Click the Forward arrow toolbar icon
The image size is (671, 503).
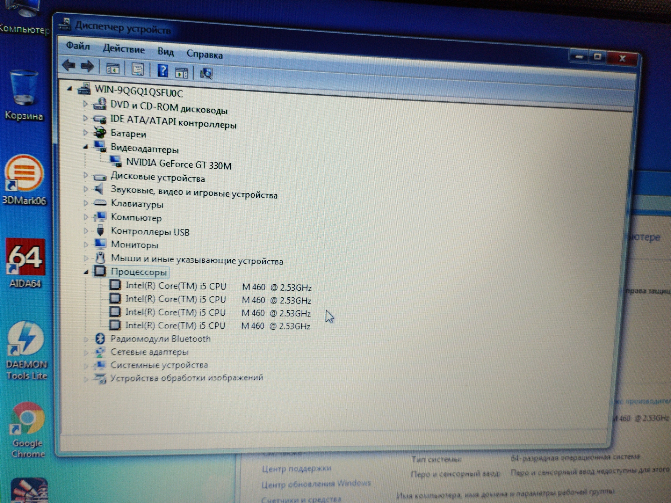click(x=87, y=66)
